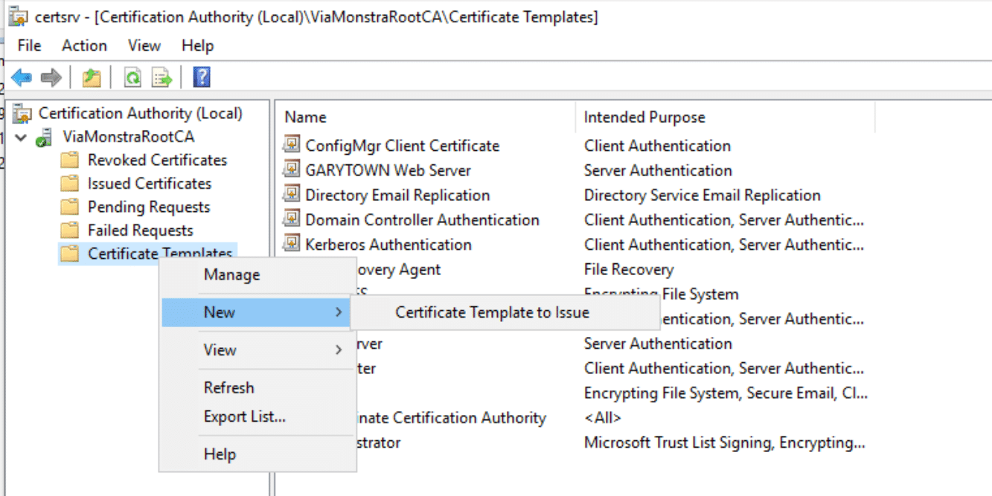Sort by the Intended Purpose column header
Viewport: 992px width, 496px height.
tap(644, 117)
